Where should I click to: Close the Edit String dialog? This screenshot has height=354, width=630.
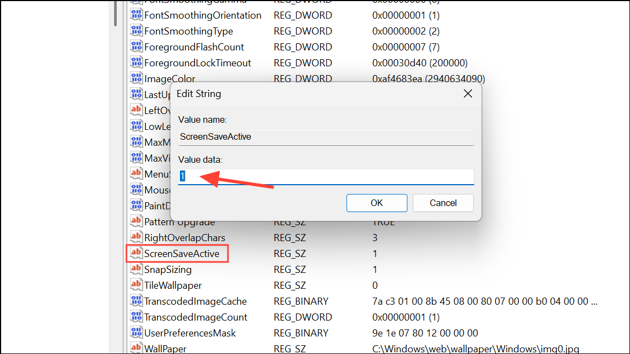click(x=467, y=93)
